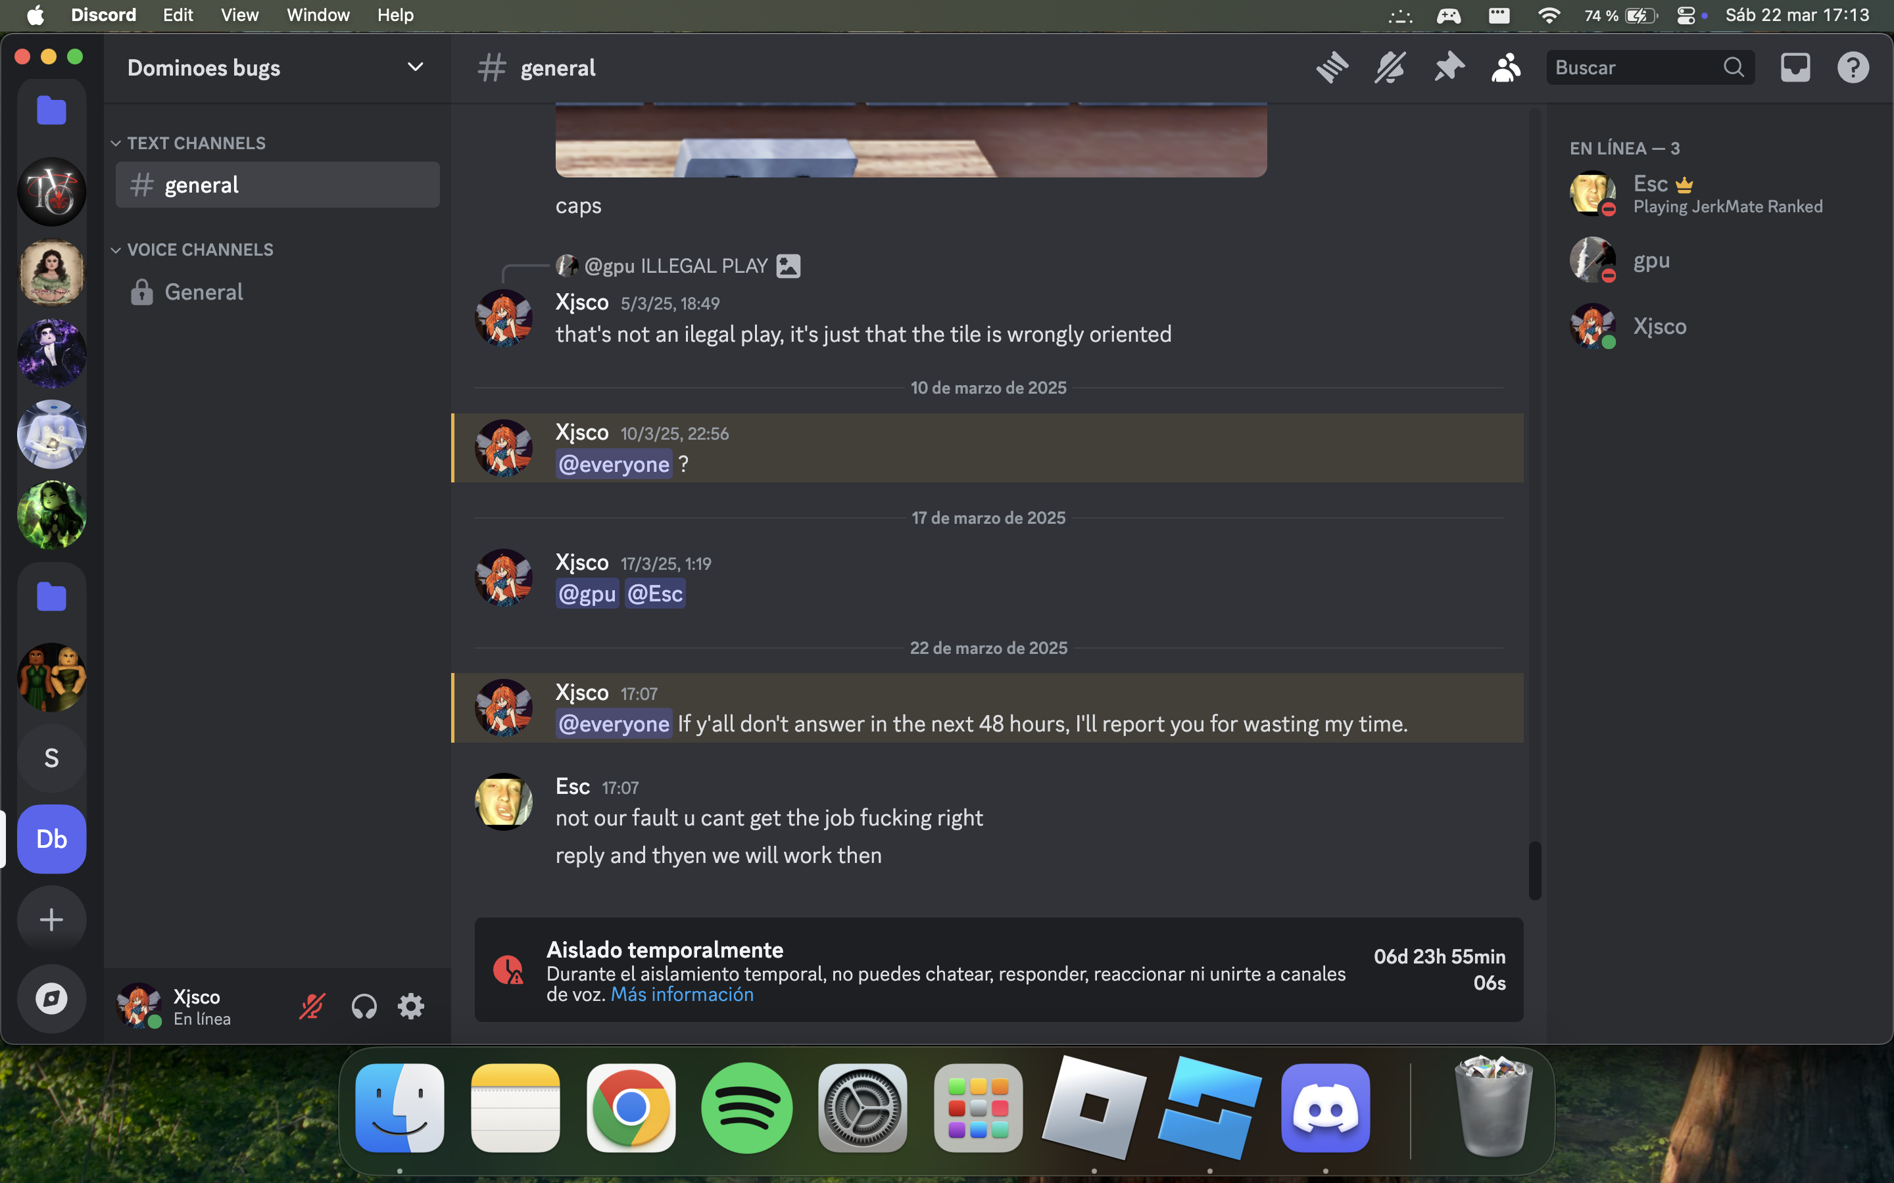
Task: Click the Add a Server plus button
Action: pos(52,920)
